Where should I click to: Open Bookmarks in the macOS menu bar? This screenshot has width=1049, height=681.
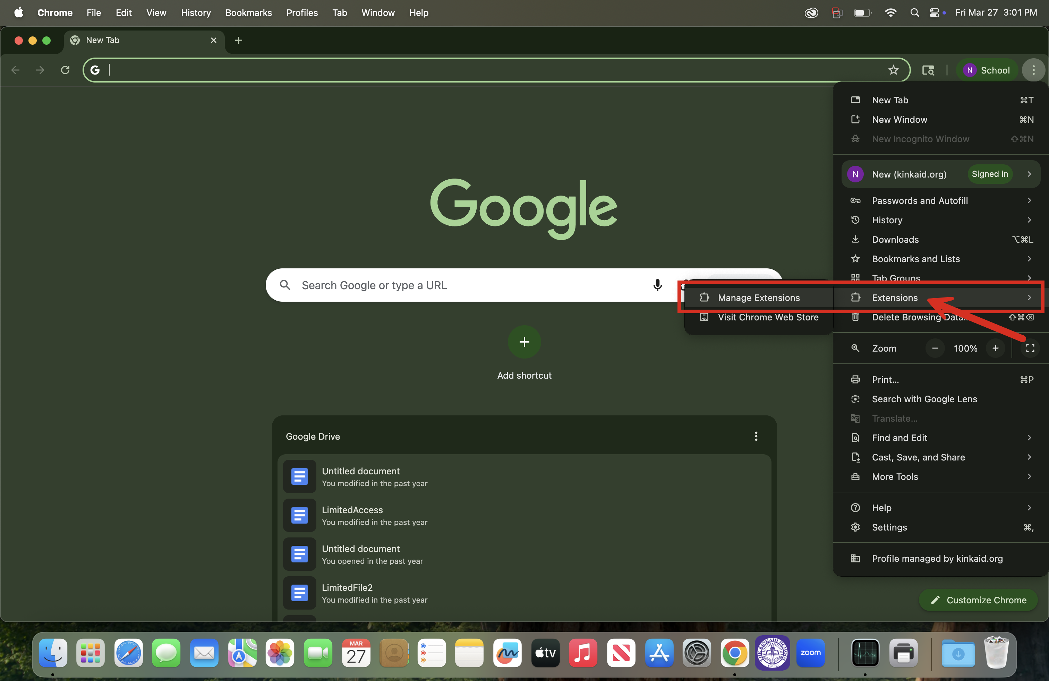click(x=248, y=13)
